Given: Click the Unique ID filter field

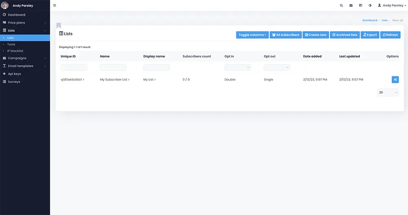Looking at the screenshot, I should (x=74, y=68).
